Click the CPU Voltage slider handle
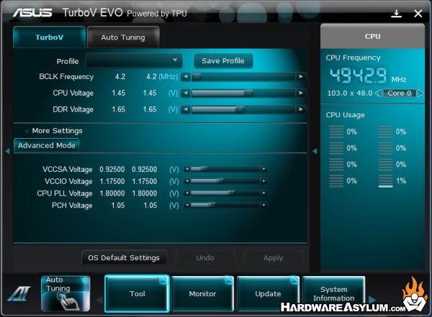The image size is (432, 317). (248, 93)
